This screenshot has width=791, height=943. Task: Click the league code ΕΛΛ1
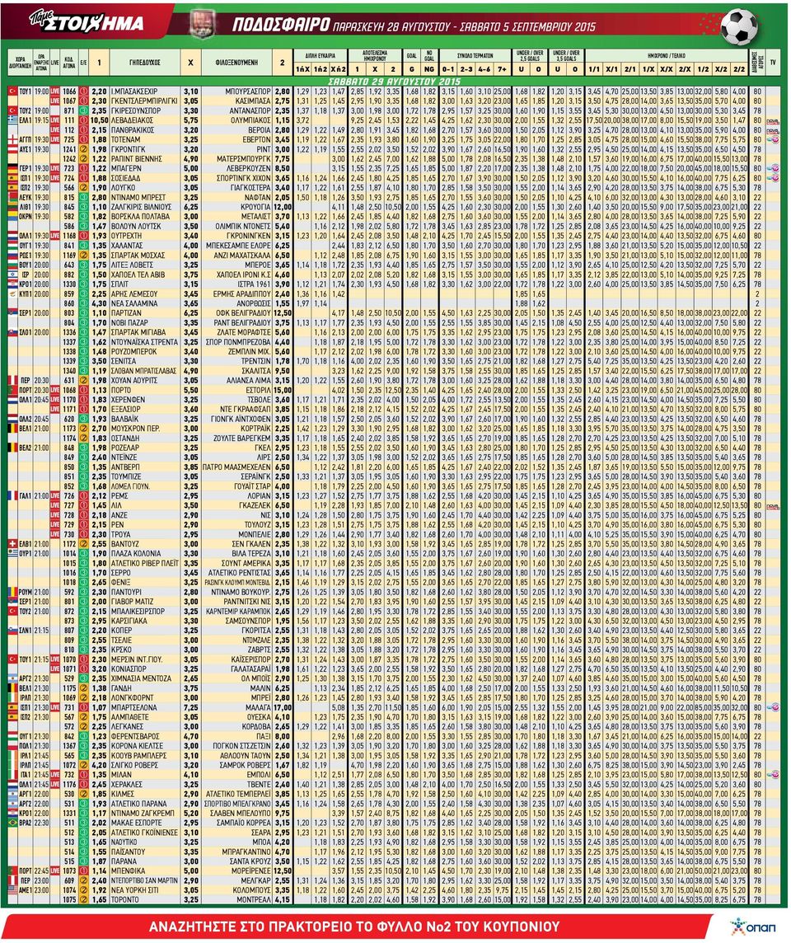[x=26, y=120]
